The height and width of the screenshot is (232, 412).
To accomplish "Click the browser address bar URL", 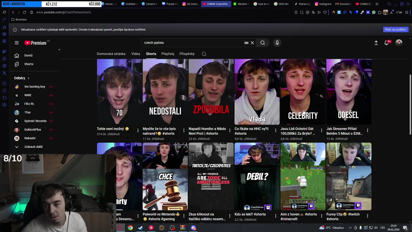I will [x=63, y=12].
